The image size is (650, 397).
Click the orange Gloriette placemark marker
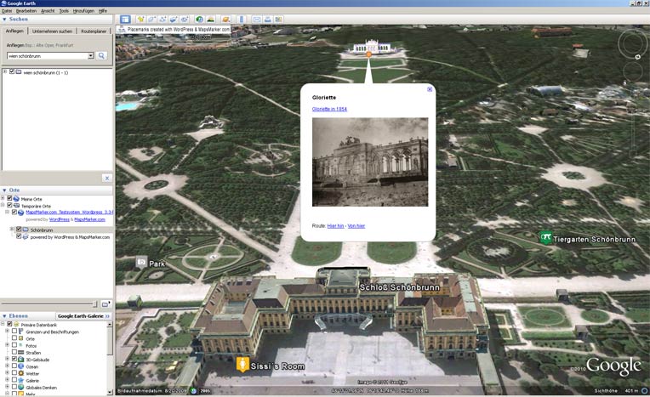[x=368, y=54]
